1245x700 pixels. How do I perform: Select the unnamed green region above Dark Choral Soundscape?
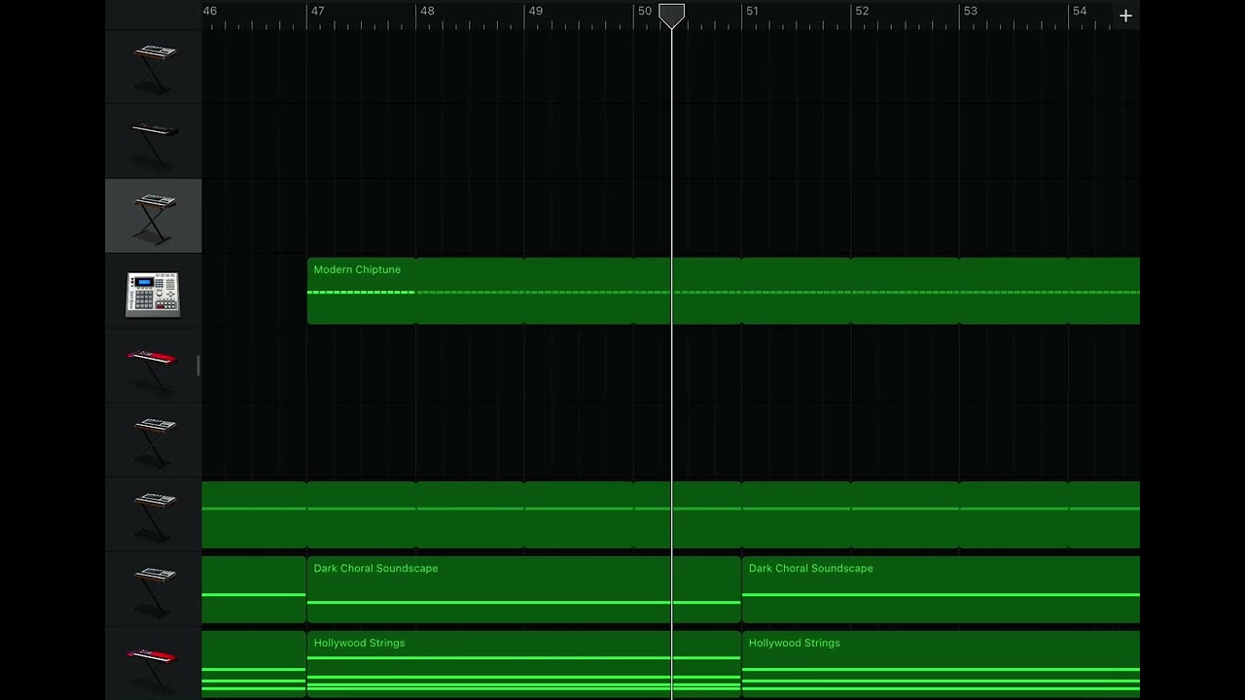coord(671,514)
